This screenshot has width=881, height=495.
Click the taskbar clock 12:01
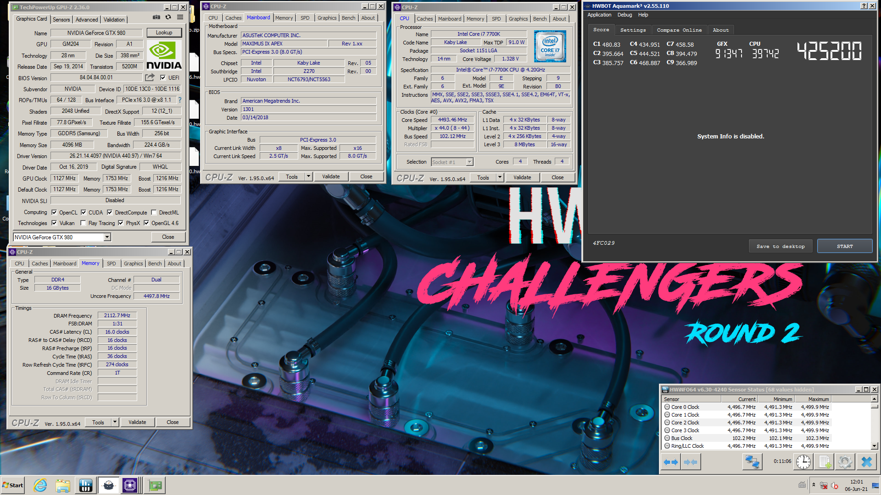pos(856,482)
